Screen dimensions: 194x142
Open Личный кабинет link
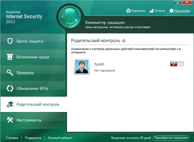coord(60,138)
